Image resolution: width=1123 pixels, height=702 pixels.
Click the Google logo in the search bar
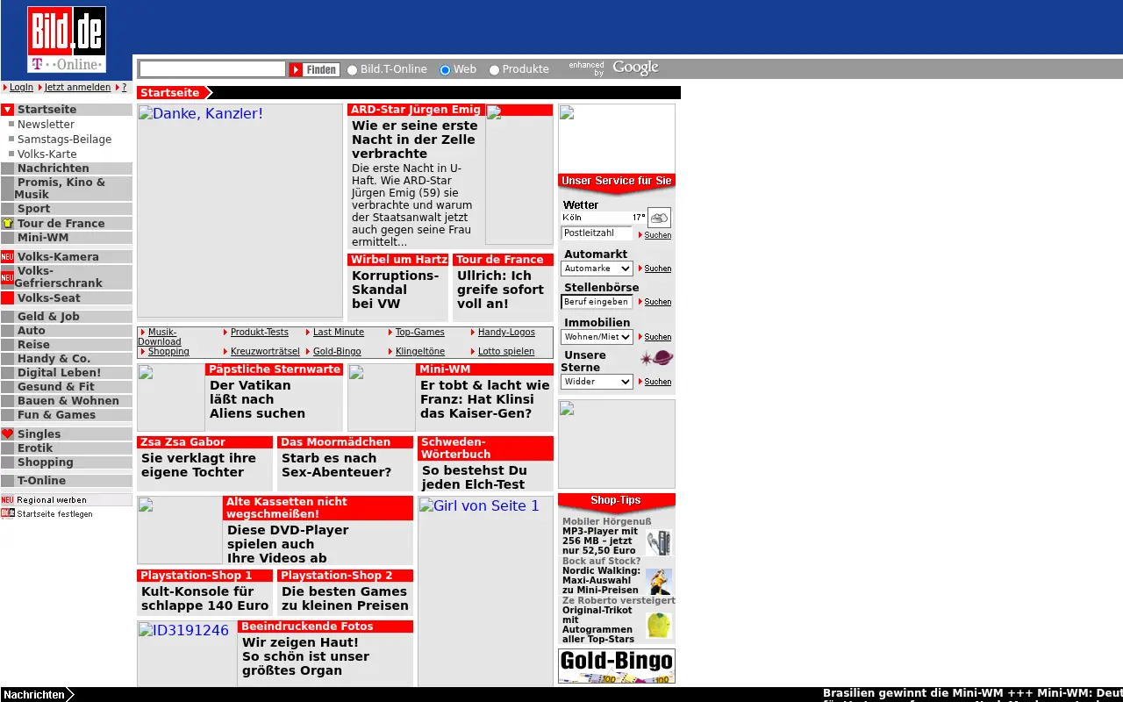pyautogui.click(x=635, y=68)
